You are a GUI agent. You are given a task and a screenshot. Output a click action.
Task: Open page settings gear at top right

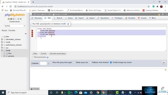pos(163,14)
